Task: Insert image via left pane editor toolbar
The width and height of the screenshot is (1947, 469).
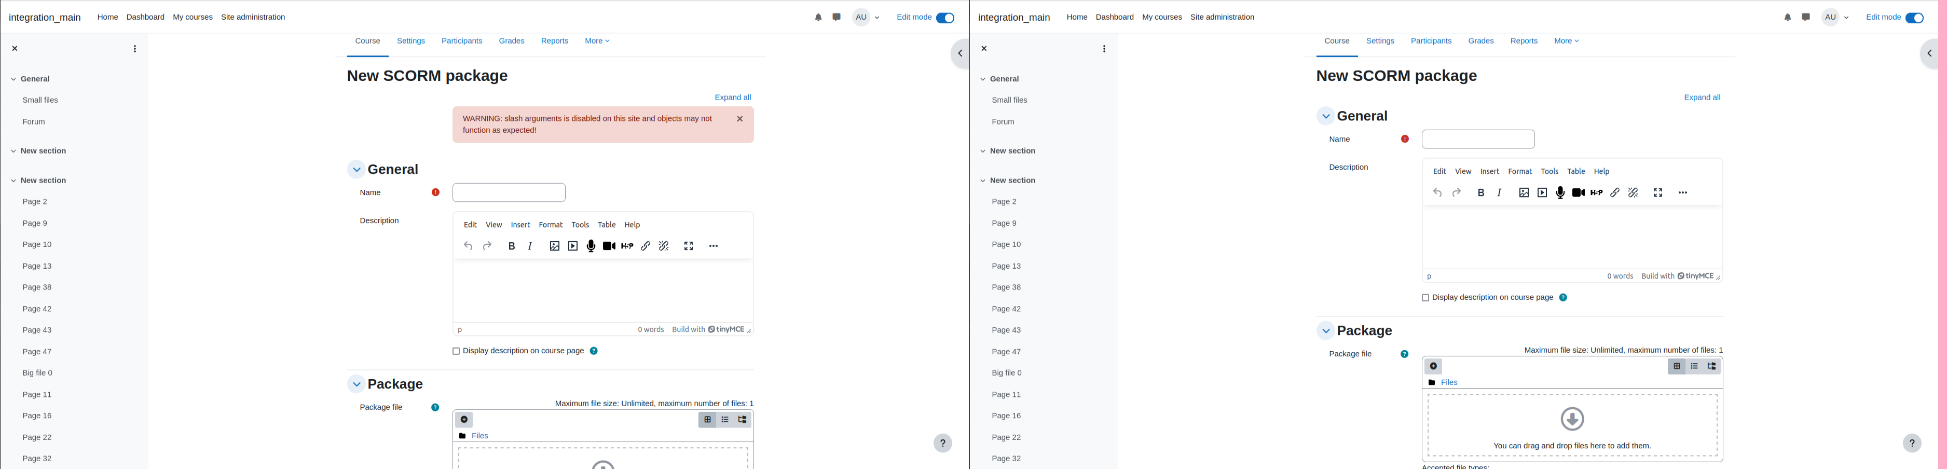Action: click(x=555, y=246)
